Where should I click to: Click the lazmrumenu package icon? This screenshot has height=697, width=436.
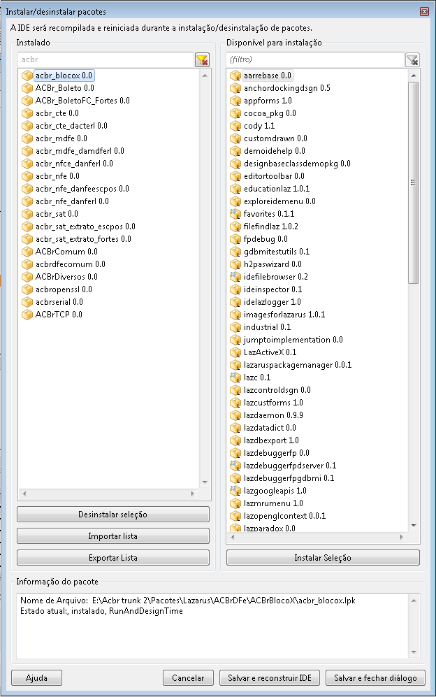tap(235, 503)
